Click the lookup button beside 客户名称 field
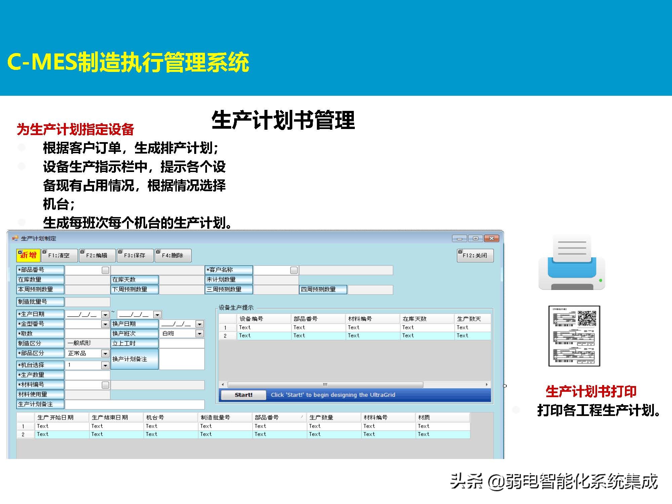The image size is (672, 504). click(x=294, y=270)
